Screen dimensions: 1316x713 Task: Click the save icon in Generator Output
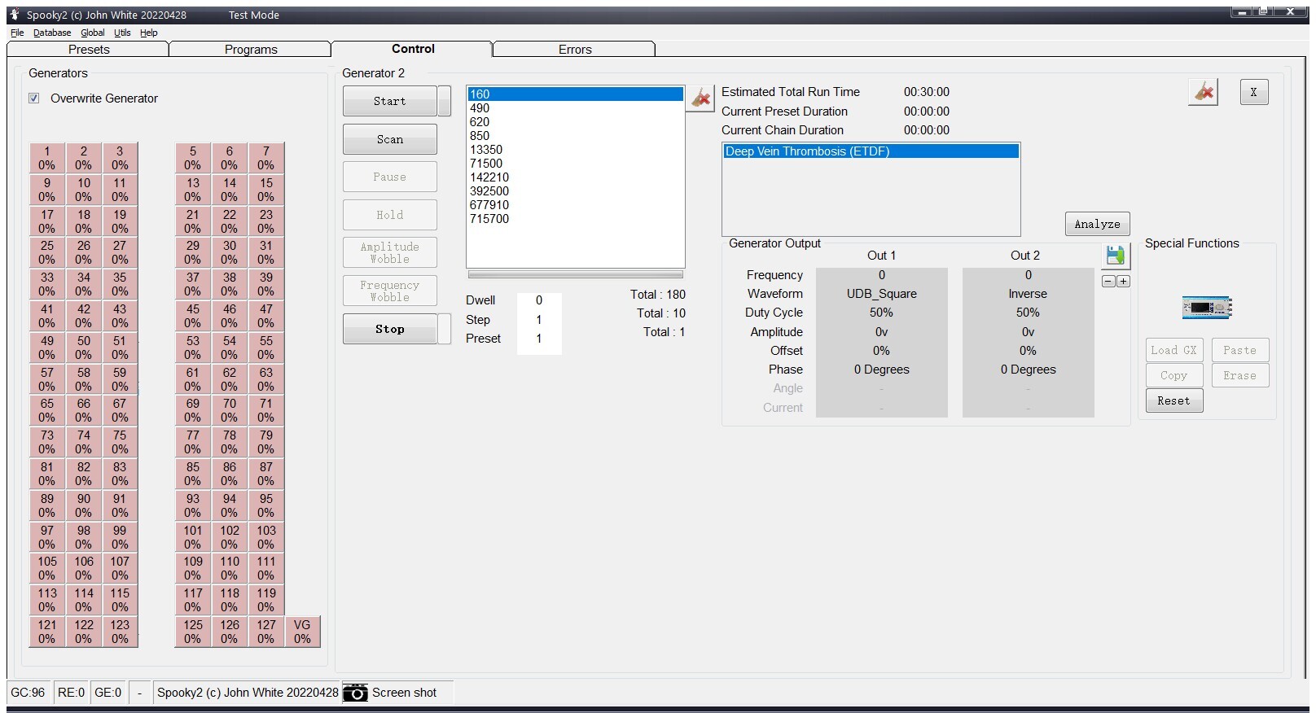click(x=1115, y=256)
